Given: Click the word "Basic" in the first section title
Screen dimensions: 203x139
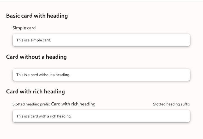Looking at the screenshot, I should pos(13,16).
